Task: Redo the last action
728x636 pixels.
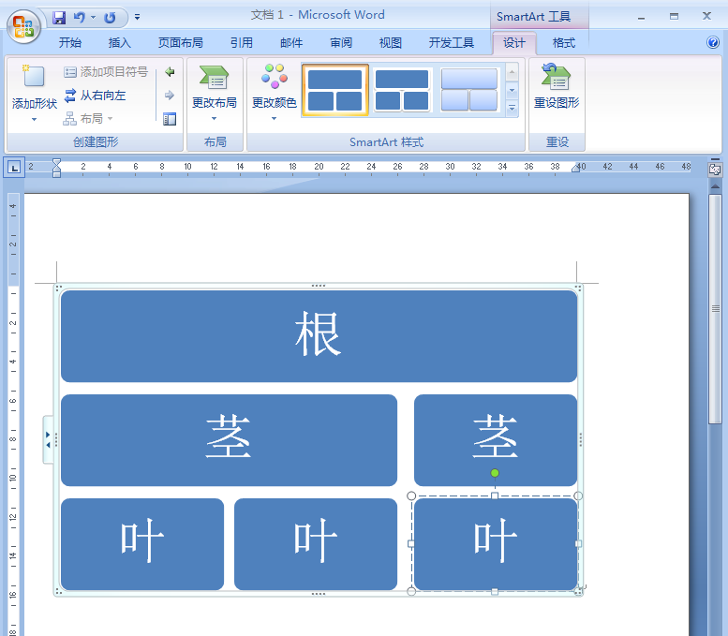Action: [x=110, y=18]
